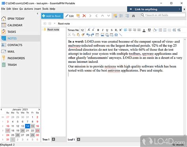This screenshot has width=187, height=147.
Task: Open the File menu
Action: click(x=3, y=9)
